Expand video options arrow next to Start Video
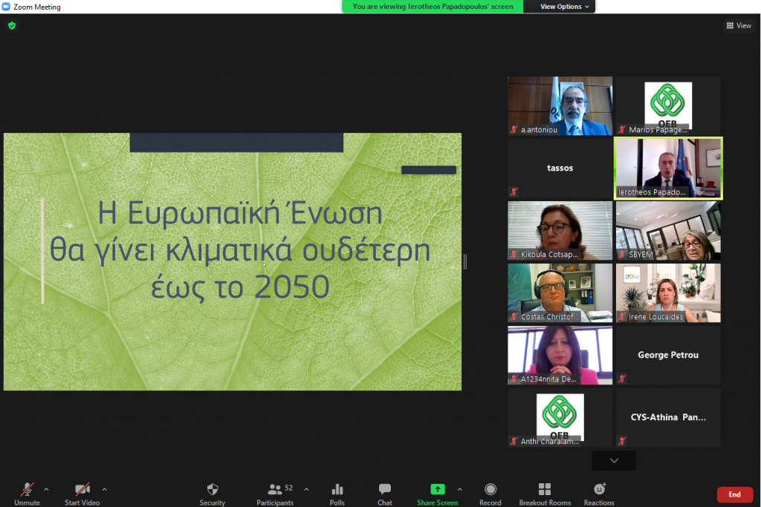 coord(104,489)
